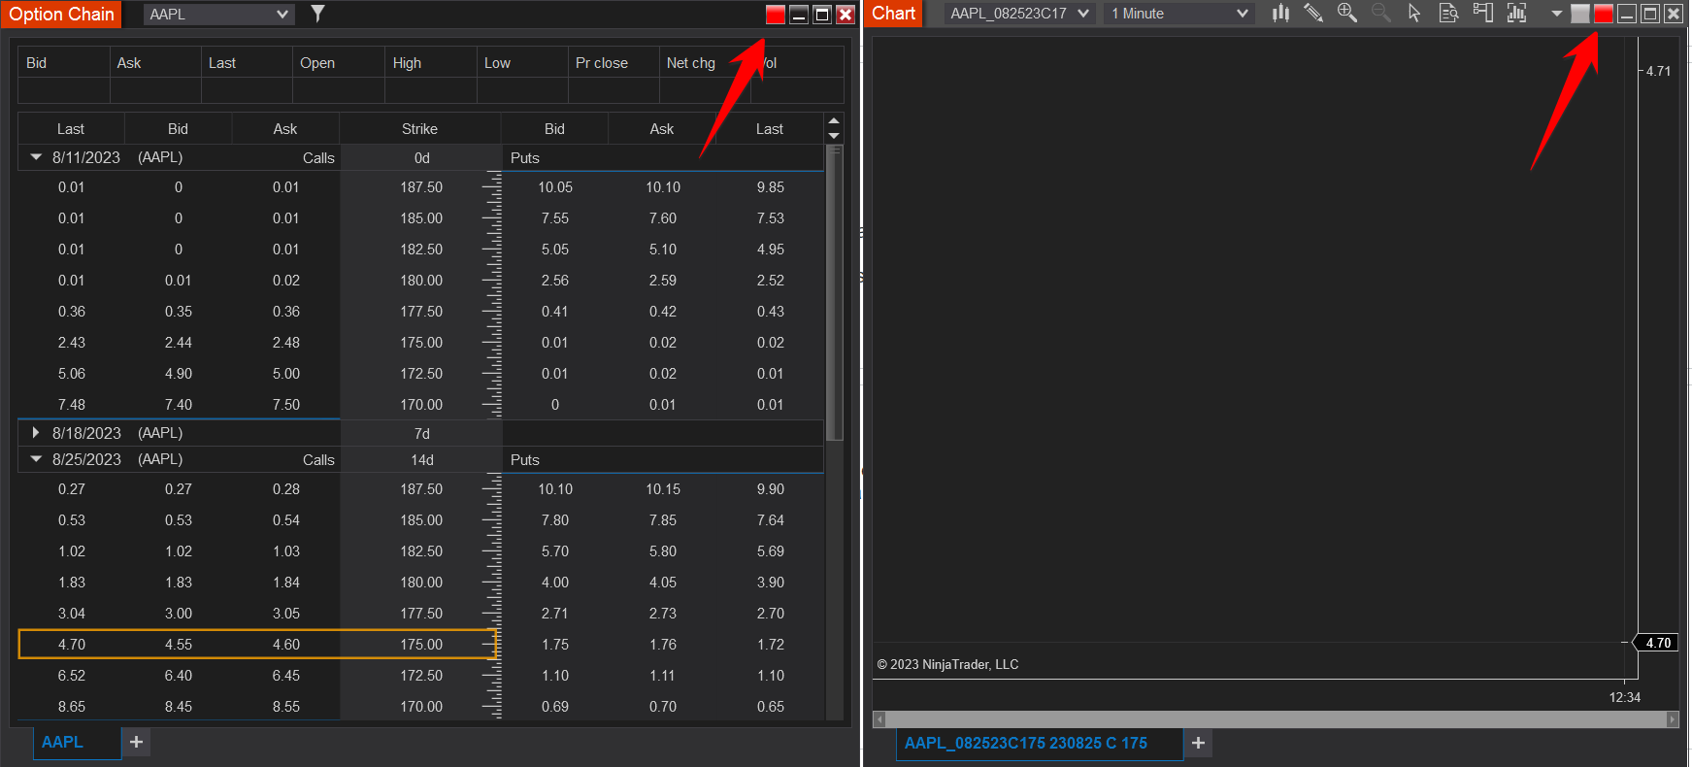Click the 8.65 call last under 8/25/2023

(72, 707)
